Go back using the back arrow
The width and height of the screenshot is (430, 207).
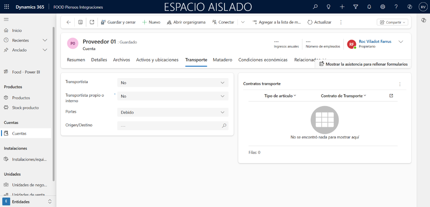tap(69, 22)
